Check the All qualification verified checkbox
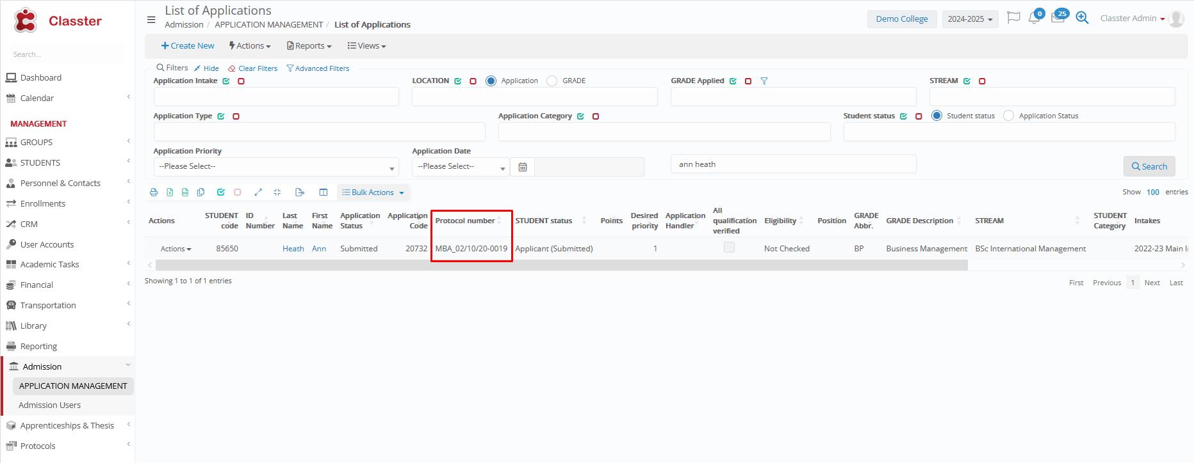Screen dimensions: 1194x463 tap(729, 247)
